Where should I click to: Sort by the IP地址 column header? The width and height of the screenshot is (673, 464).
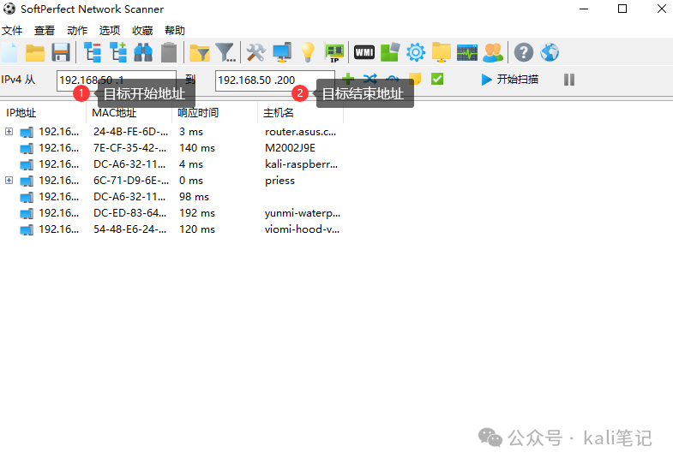(44, 113)
